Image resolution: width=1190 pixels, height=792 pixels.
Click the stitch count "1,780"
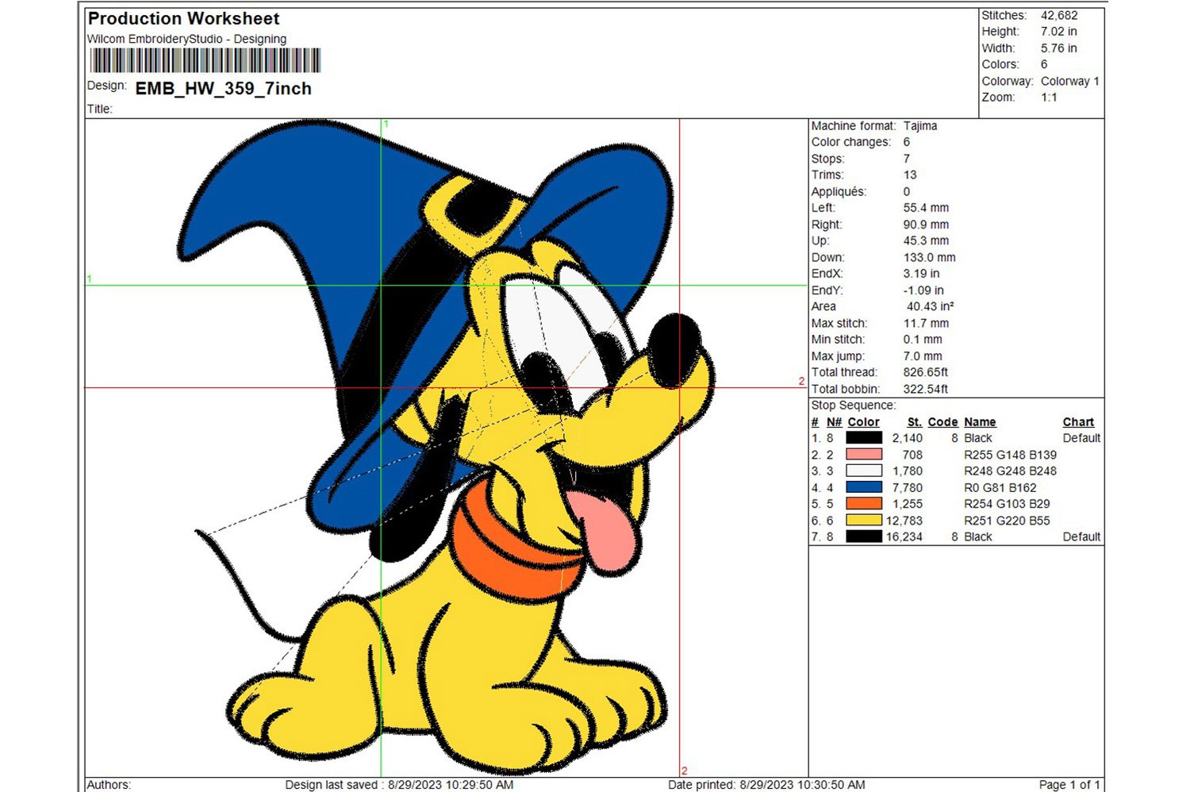[x=908, y=471]
